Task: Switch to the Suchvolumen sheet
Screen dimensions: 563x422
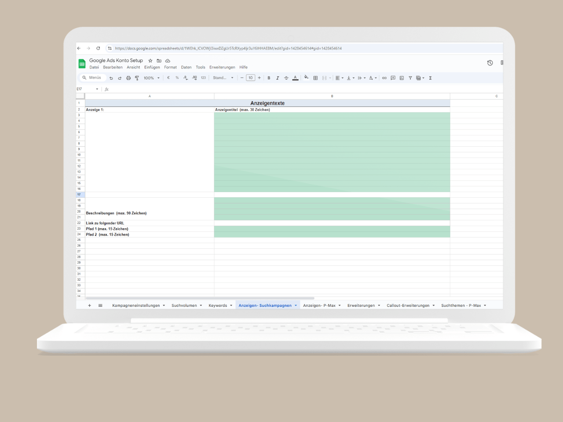Action: 185,305
